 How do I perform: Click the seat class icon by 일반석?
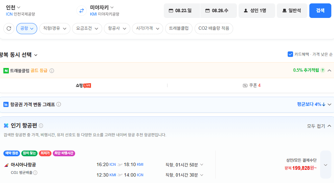284,10
